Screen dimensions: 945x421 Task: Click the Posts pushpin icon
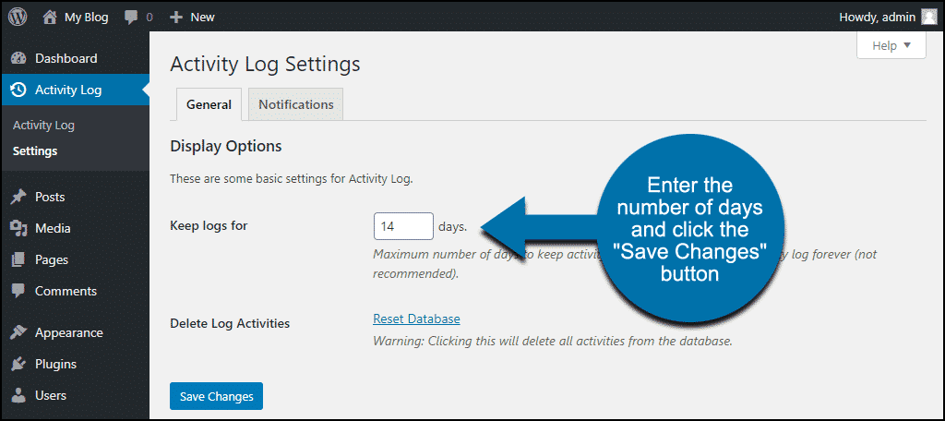(x=18, y=197)
